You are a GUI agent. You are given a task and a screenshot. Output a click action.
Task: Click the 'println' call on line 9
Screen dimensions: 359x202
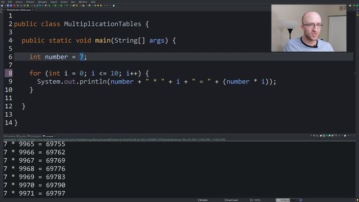coord(93,81)
